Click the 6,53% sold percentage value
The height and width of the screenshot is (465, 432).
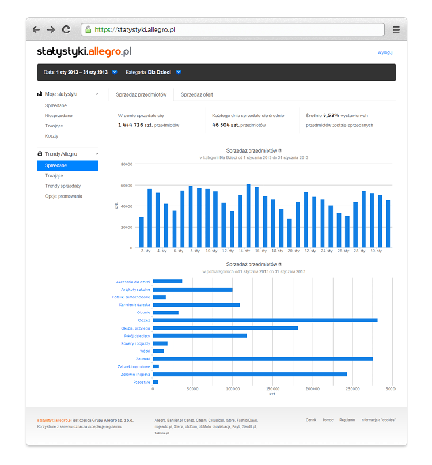[331, 115]
